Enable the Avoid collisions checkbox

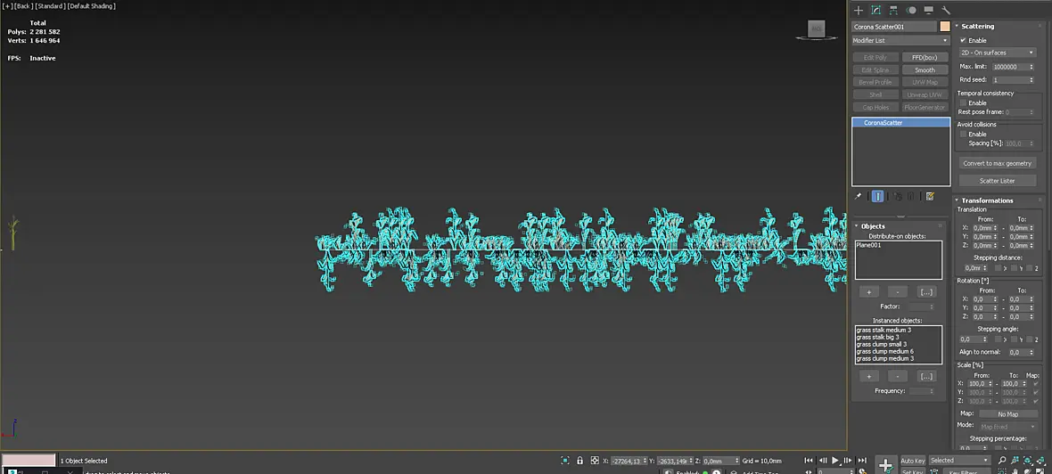(964, 134)
